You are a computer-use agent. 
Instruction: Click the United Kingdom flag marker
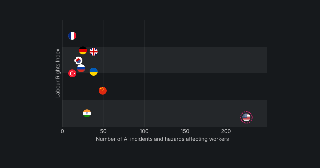click(x=94, y=52)
